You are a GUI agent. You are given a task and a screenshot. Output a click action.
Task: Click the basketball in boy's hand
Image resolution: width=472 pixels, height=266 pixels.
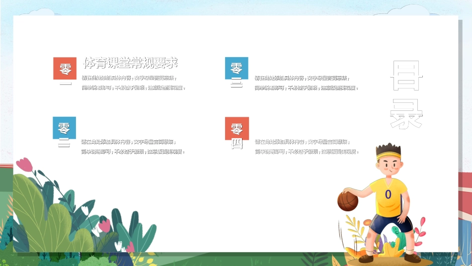pos(348,201)
